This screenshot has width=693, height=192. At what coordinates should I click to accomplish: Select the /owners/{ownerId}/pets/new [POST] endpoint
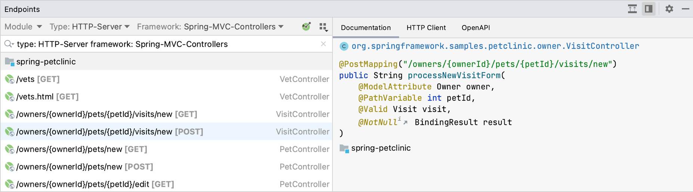84,167
